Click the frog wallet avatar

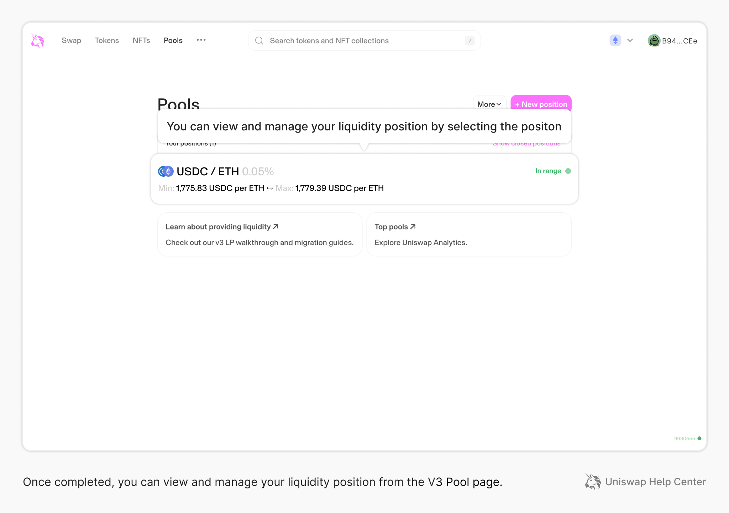(654, 40)
